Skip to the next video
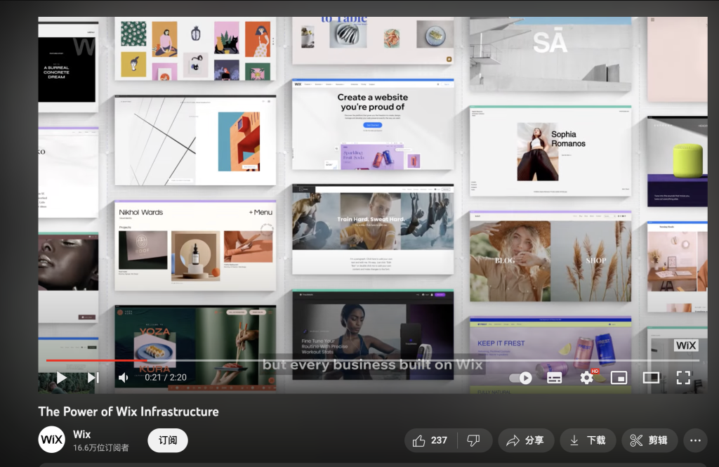This screenshot has width=719, height=467. 93,378
